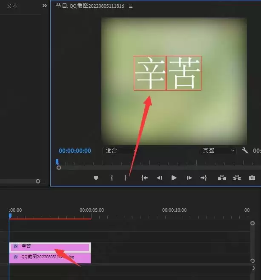Click the Mark Out bracket icon

(x=125, y=178)
